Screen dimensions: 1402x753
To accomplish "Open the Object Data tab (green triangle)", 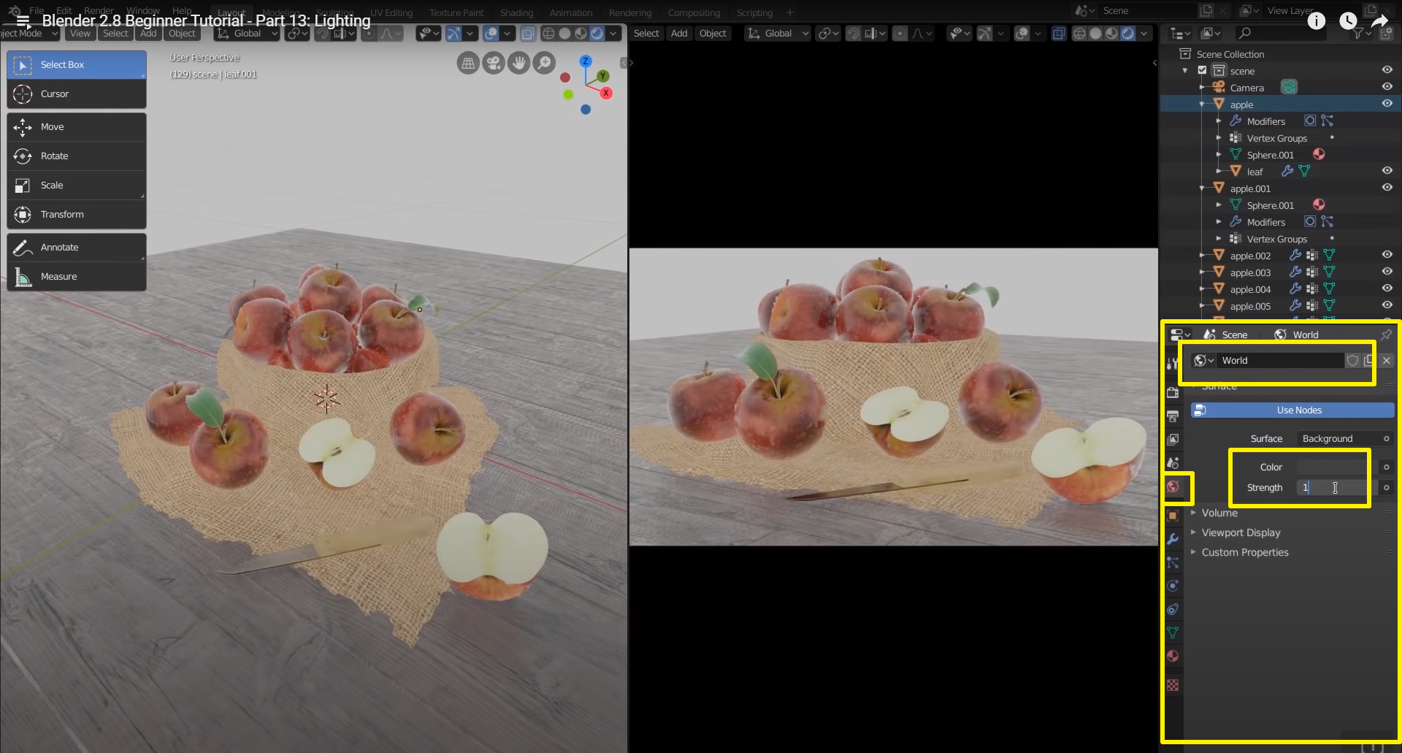I will tap(1173, 632).
